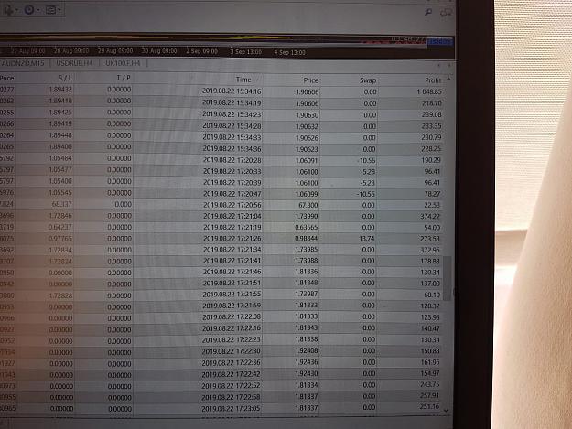Click the profit value 218.70
572x429 pixels.
tap(432, 103)
